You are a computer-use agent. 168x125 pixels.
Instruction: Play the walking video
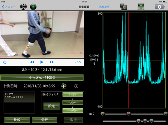click(42, 62)
